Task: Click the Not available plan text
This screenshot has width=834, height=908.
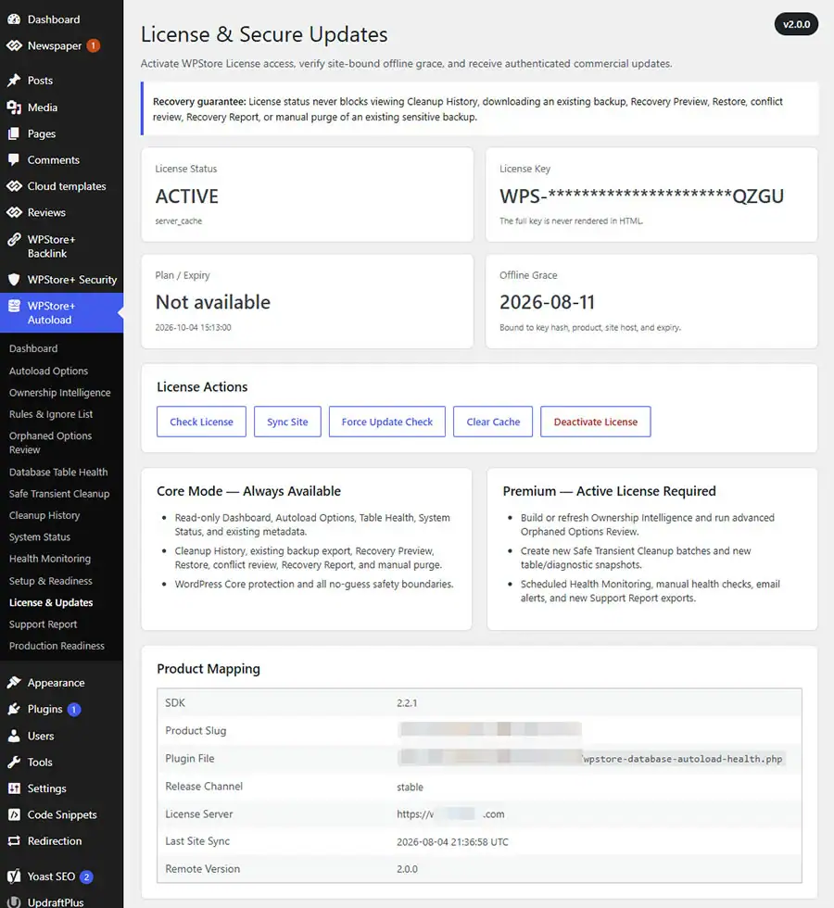Action: tap(213, 302)
